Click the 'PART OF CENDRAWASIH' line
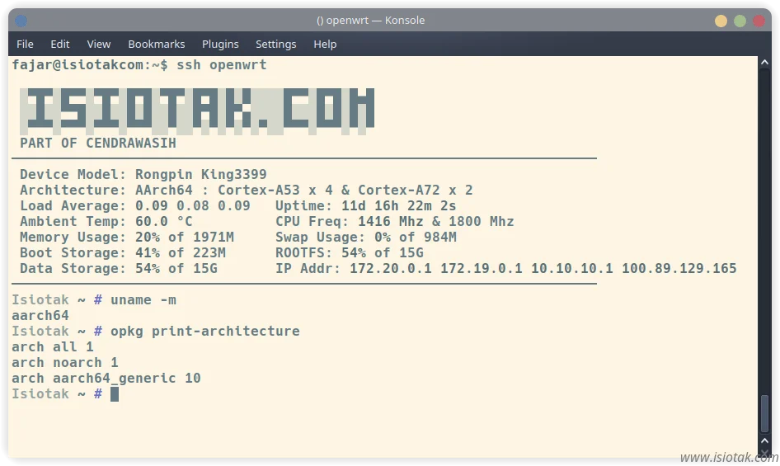 98,143
